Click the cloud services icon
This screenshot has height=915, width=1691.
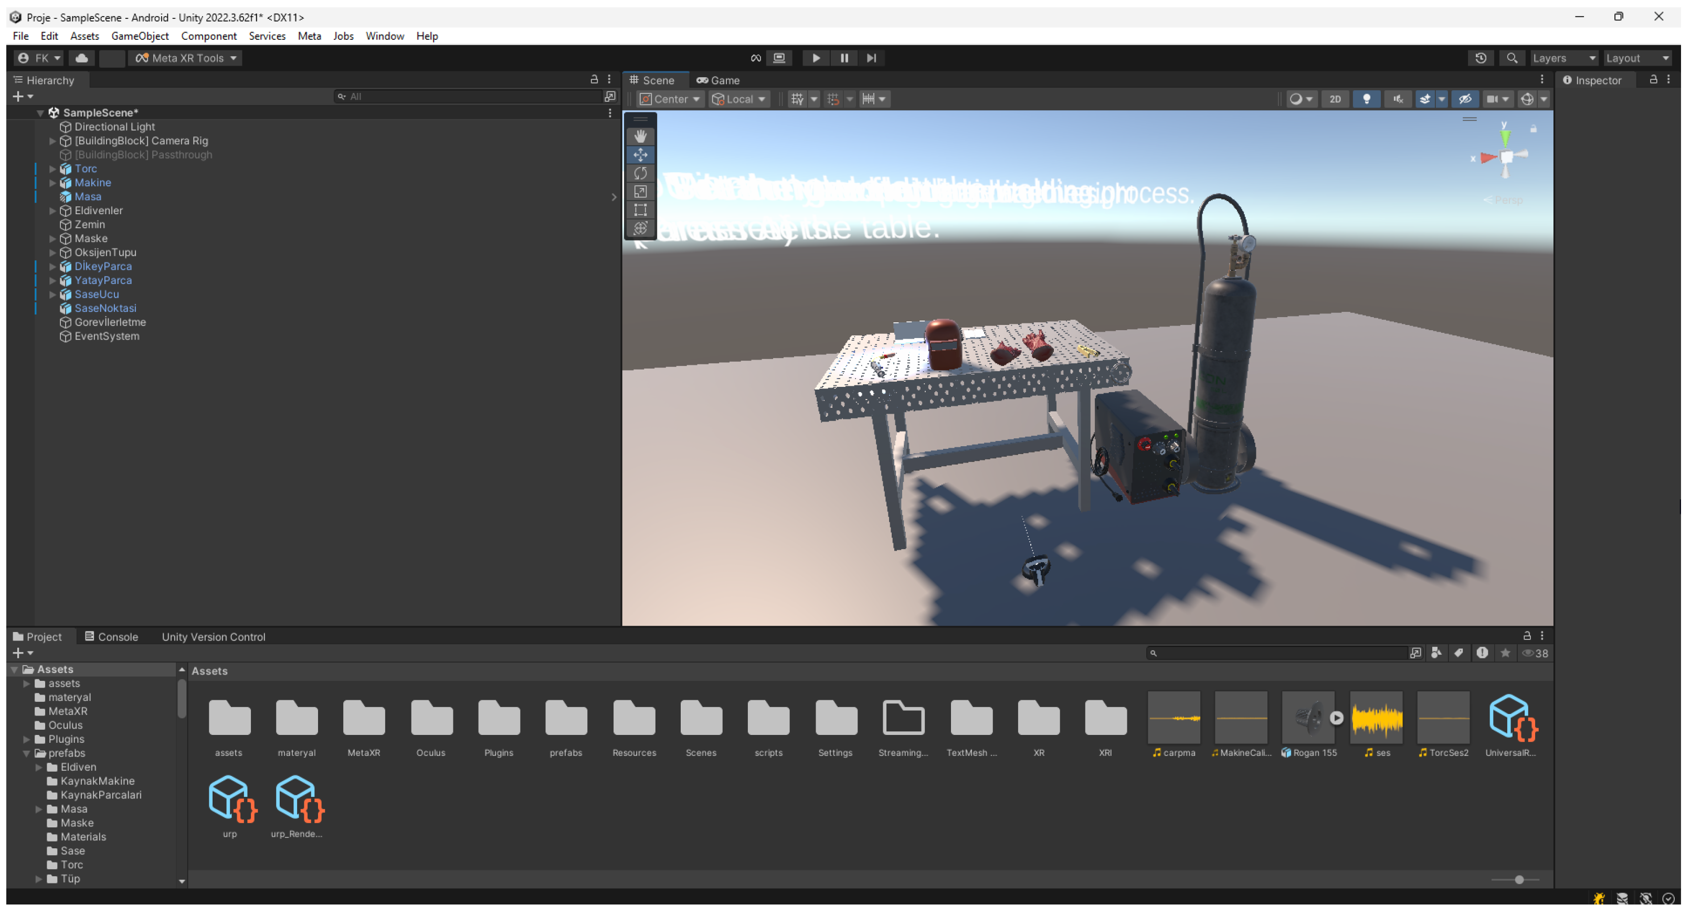[x=81, y=58]
